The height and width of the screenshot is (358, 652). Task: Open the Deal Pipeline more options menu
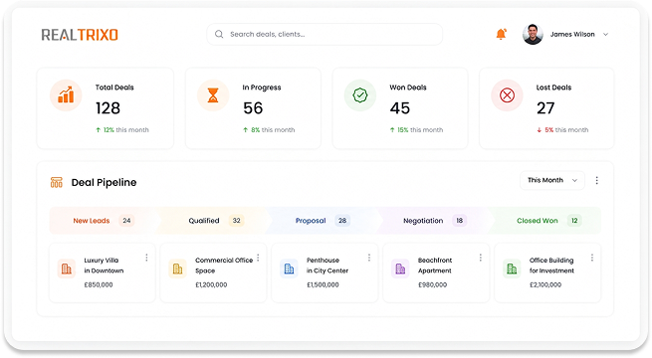pyautogui.click(x=596, y=180)
